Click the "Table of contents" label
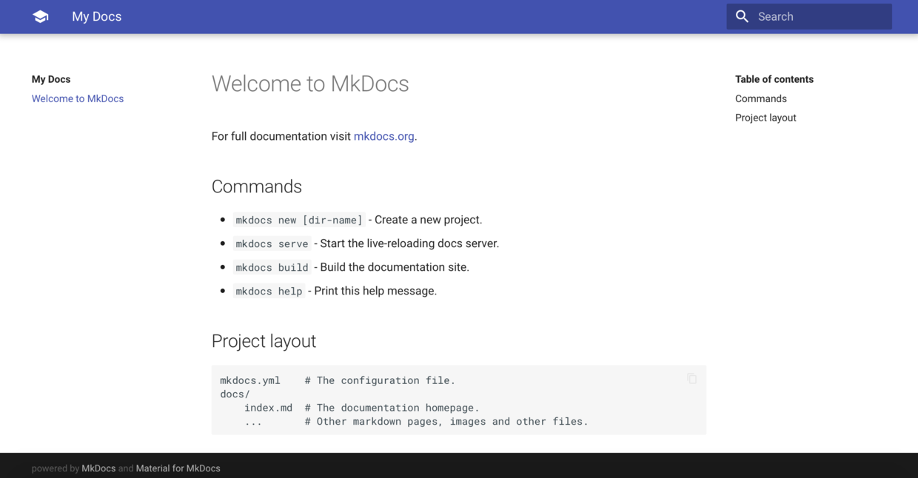Viewport: 918px width, 478px height. (774, 79)
